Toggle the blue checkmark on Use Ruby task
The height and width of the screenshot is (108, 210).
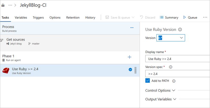(x=130, y=70)
